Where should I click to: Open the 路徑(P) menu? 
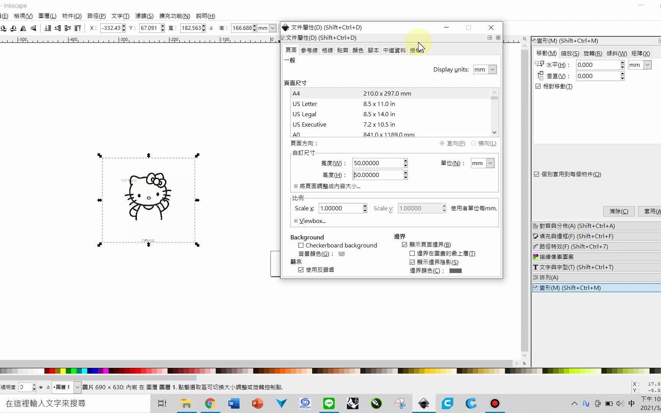(96, 16)
